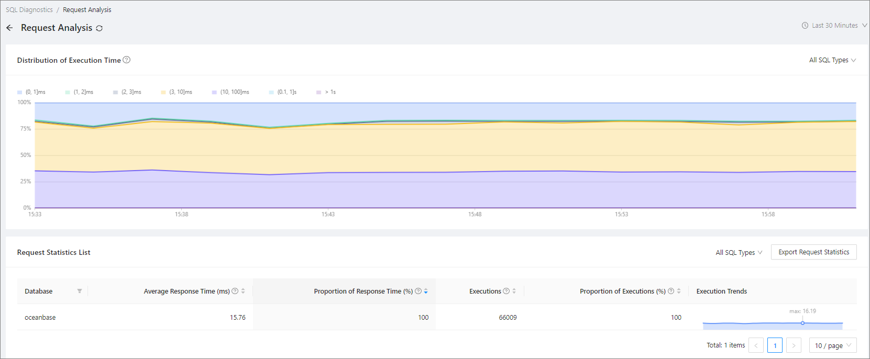Show help for Executions column
Image resolution: width=870 pixels, height=359 pixels.
[x=506, y=291]
